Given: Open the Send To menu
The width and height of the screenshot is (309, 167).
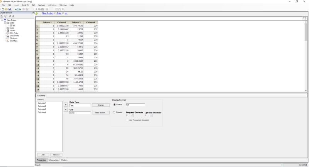Looking at the screenshot, I should pos(25,5).
